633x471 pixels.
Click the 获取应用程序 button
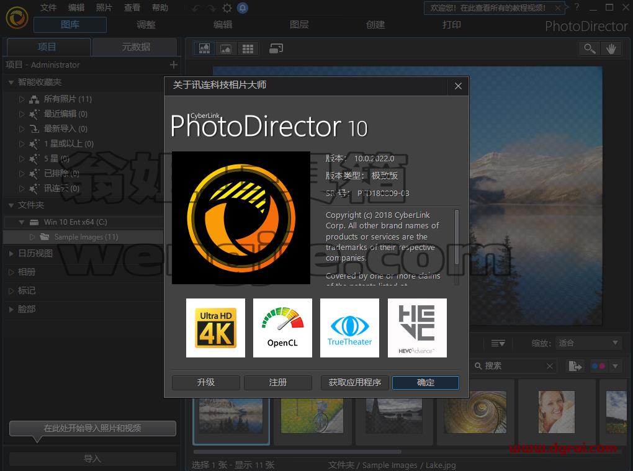click(355, 382)
